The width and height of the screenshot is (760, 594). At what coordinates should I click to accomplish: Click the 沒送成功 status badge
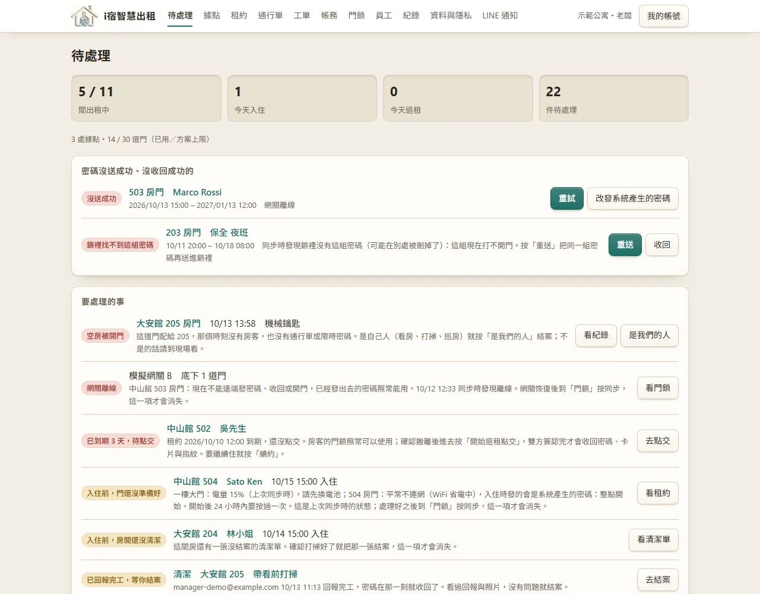(x=102, y=199)
